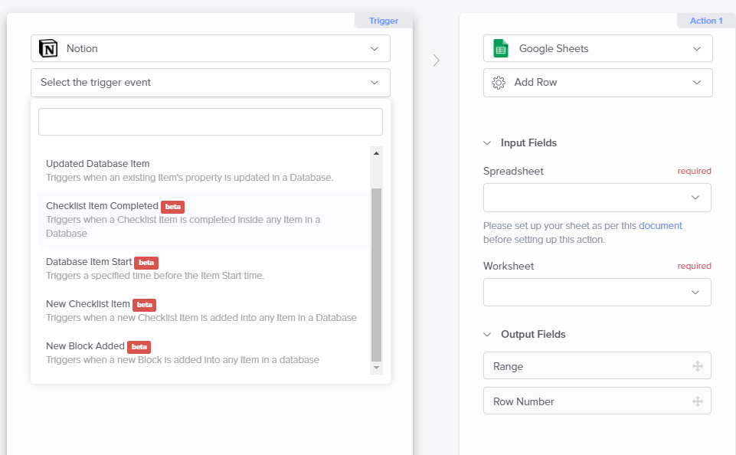Click the Google Sheets logo icon
Screen dimensions: 736x455
501,48
